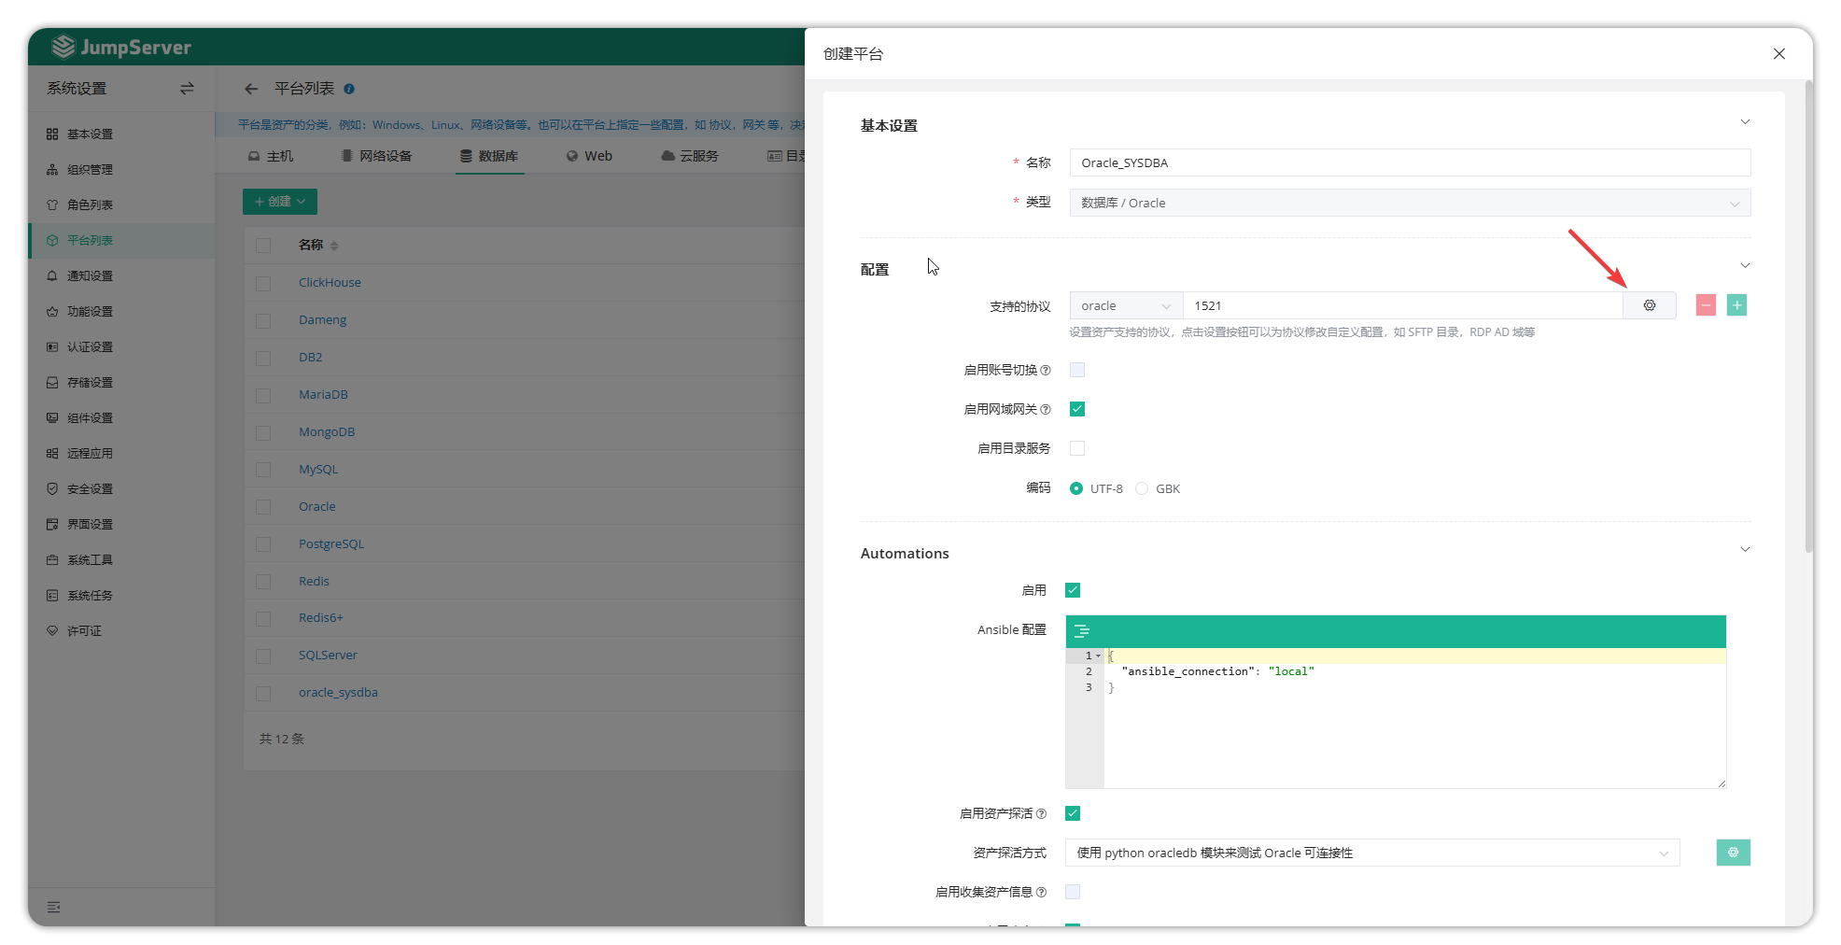This screenshot has height=945, width=1841.
Task: Open the MySQL platform link
Action: [318, 469]
